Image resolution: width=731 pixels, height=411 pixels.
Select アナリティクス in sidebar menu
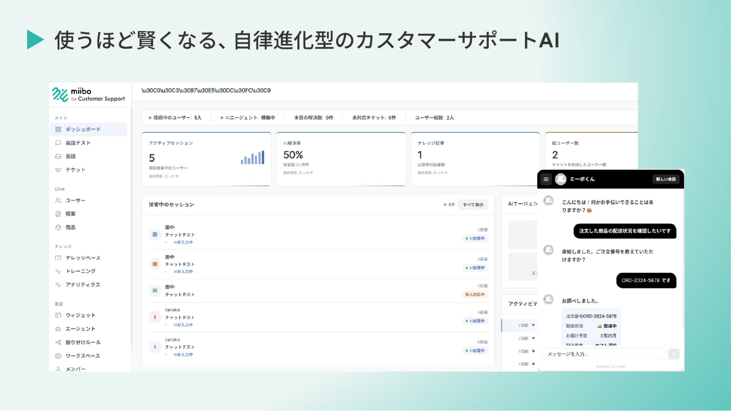point(82,285)
